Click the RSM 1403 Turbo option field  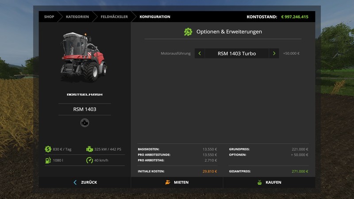pos(237,54)
